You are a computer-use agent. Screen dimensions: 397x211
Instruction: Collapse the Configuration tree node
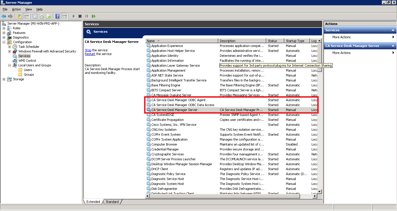[x=4, y=42]
